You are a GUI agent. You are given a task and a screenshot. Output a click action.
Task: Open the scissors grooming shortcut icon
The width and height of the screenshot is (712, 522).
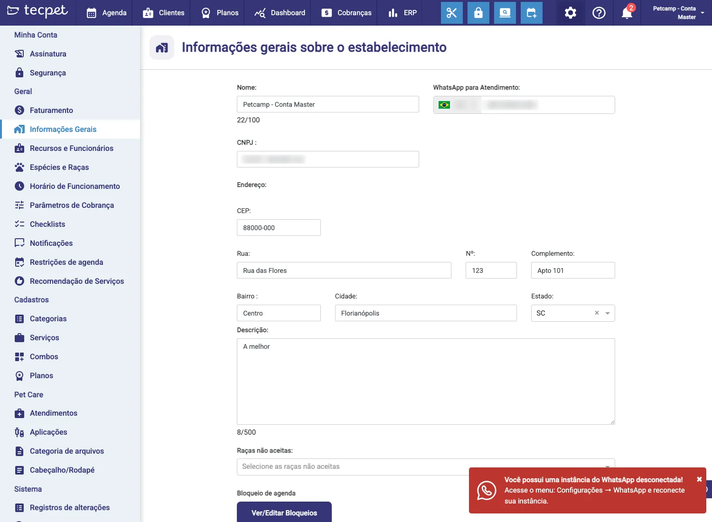click(451, 13)
